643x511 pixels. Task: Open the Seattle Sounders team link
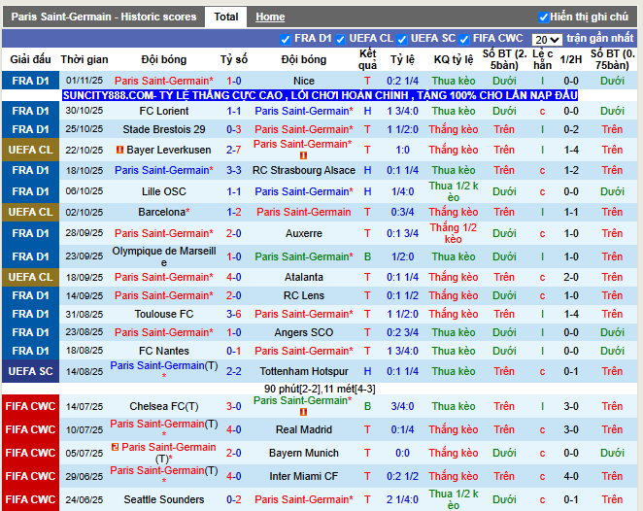[x=164, y=499]
